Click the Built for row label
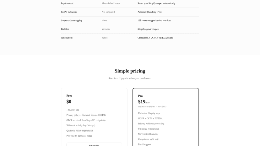Image resolution: width=260 pixels, height=146 pixels. [x=65, y=29]
